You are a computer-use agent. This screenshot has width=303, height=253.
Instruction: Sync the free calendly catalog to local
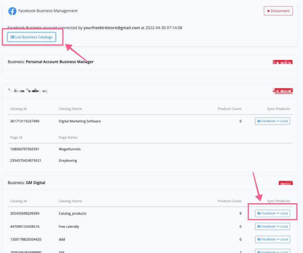[x=272, y=226]
